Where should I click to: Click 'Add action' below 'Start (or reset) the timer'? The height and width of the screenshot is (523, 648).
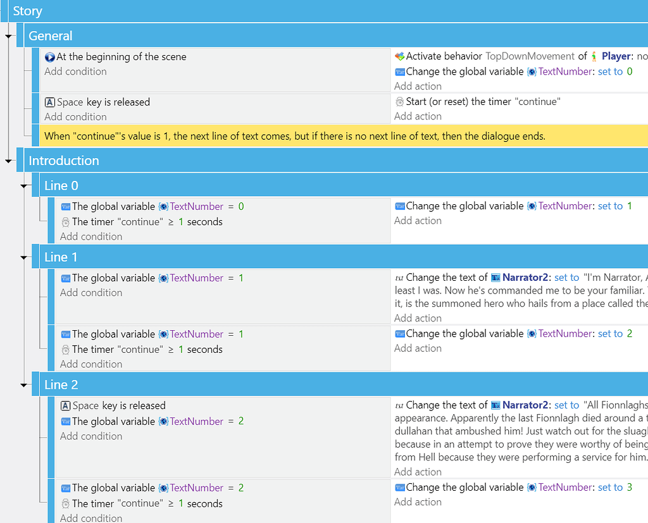418,116
